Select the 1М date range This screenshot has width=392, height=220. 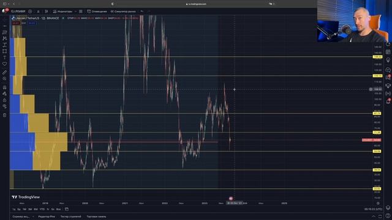click(x=24, y=209)
